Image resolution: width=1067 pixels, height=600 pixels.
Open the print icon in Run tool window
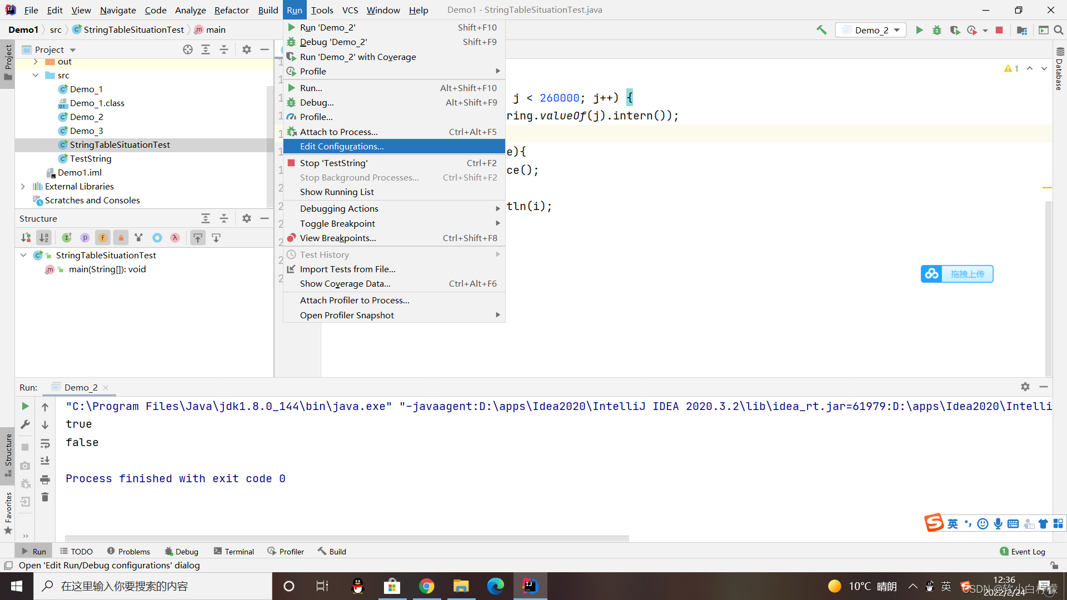(x=46, y=479)
